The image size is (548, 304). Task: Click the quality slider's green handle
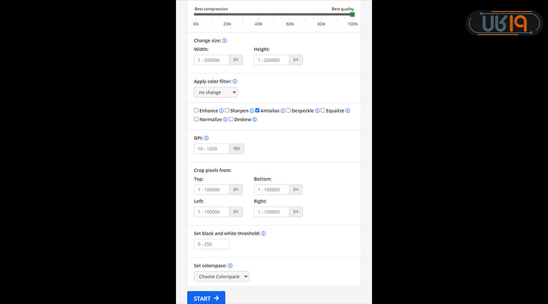click(x=352, y=14)
